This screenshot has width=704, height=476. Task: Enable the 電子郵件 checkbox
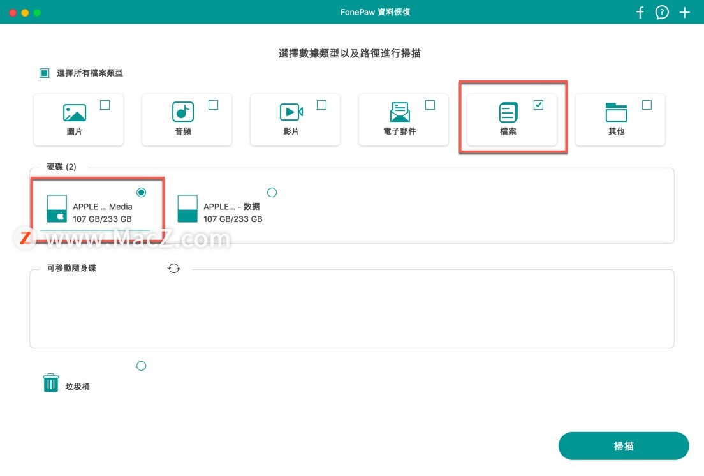coord(430,105)
